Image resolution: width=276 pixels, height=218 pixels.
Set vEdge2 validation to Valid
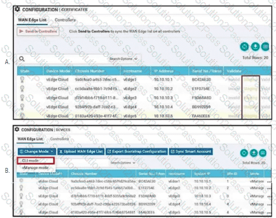[265, 89]
